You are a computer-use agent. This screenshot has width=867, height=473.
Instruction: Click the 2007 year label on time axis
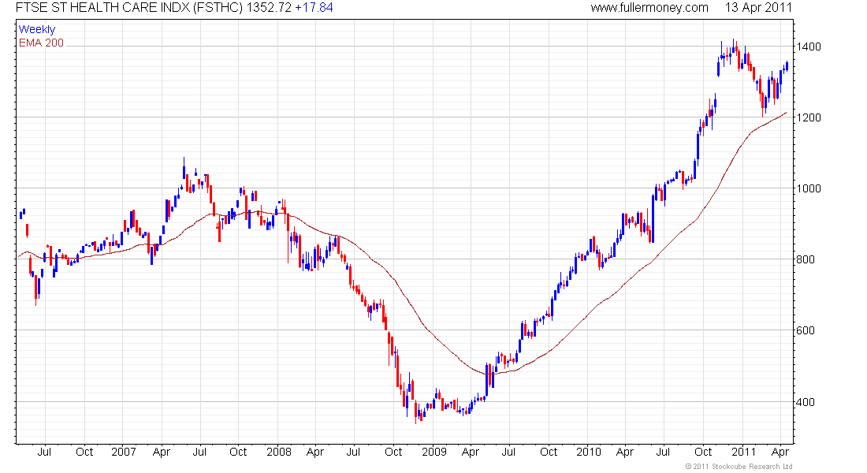pyautogui.click(x=123, y=452)
